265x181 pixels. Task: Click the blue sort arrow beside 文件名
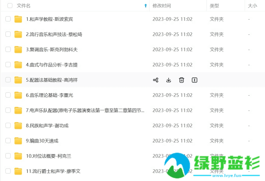tap(145, 5)
